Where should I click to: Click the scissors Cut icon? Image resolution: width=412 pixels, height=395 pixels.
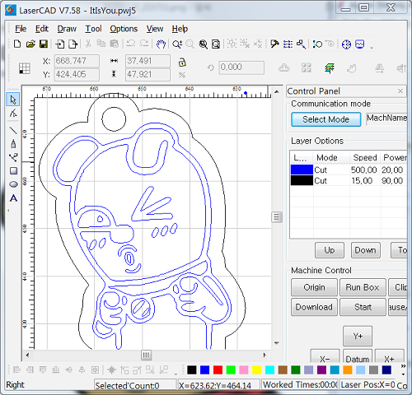(x=88, y=44)
